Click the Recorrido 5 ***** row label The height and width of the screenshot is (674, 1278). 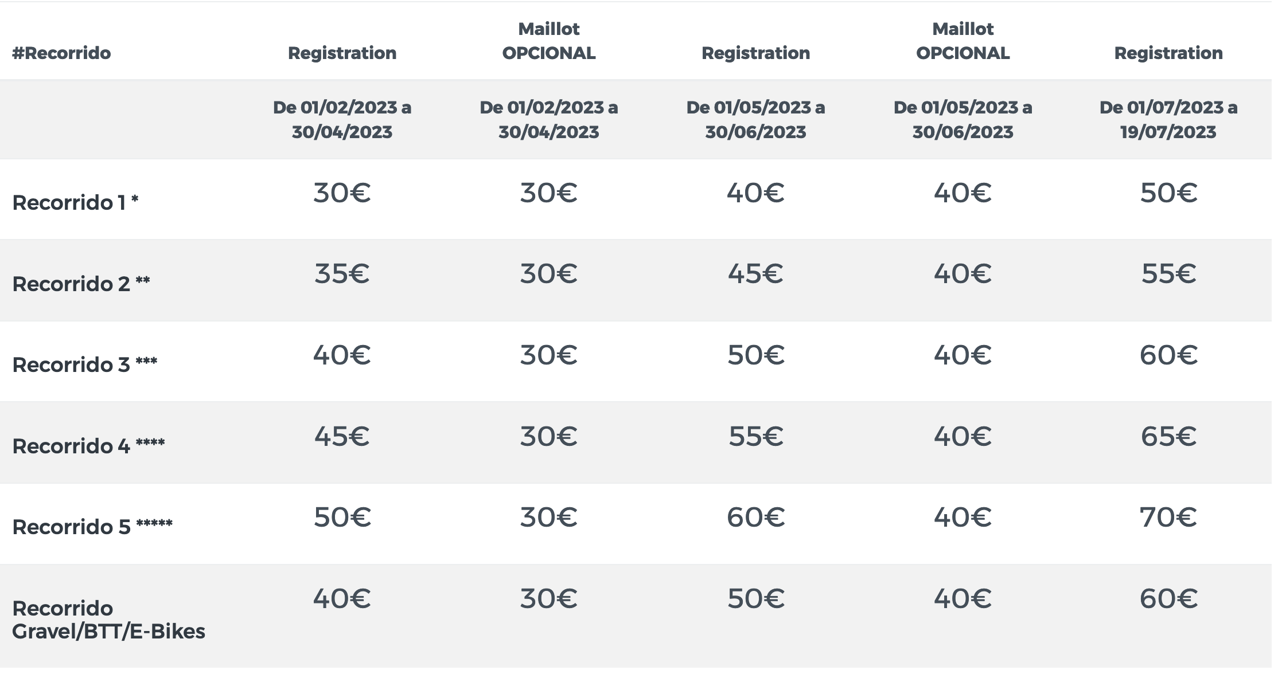coord(92,527)
